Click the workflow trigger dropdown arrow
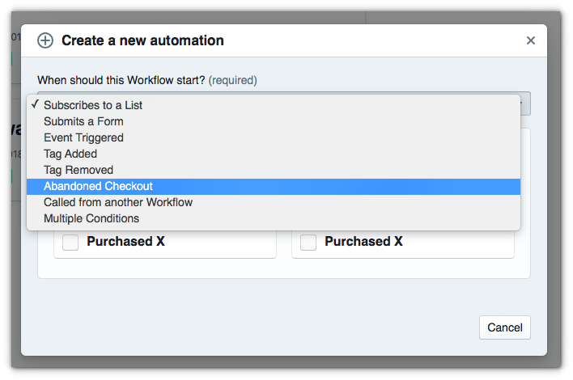The height and width of the screenshot is (380, 573). [x=524, y=103]
